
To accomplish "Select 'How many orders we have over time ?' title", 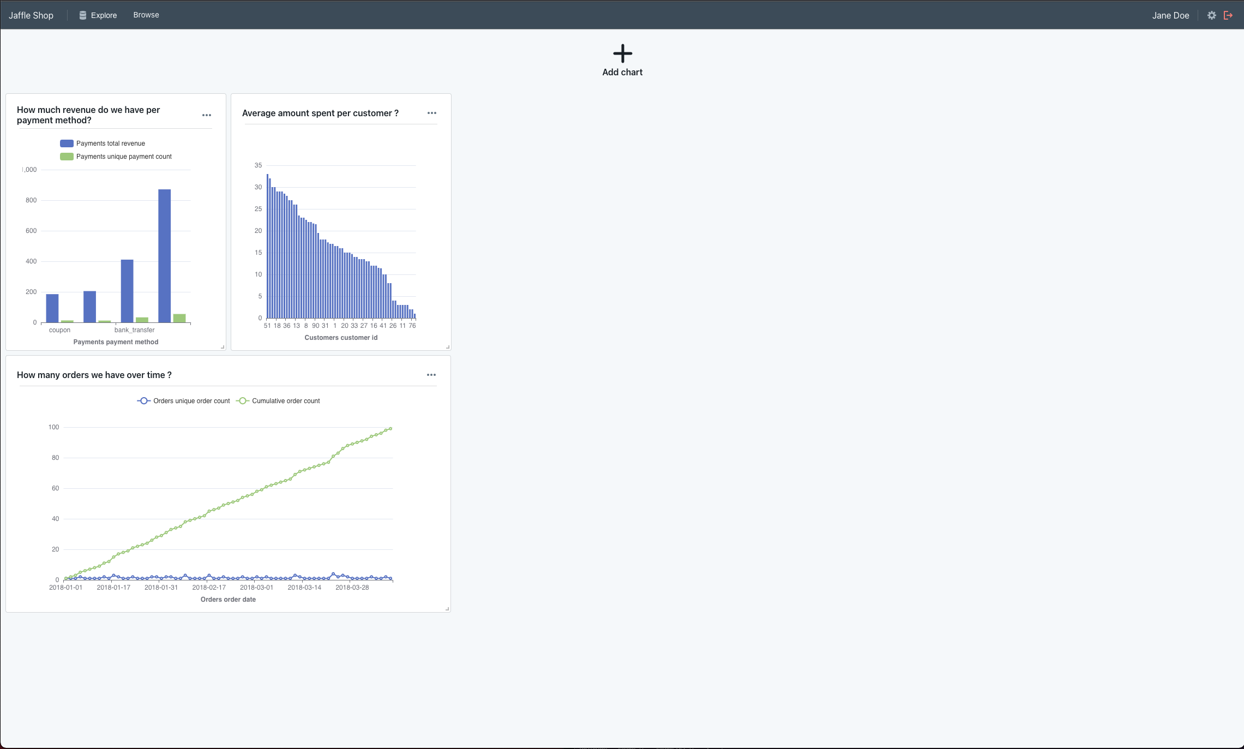I will click(94, 375).
